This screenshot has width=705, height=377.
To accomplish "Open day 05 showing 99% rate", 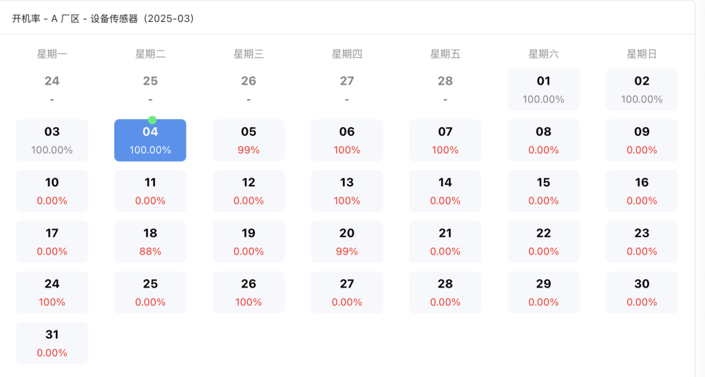I will pos(249,140).
